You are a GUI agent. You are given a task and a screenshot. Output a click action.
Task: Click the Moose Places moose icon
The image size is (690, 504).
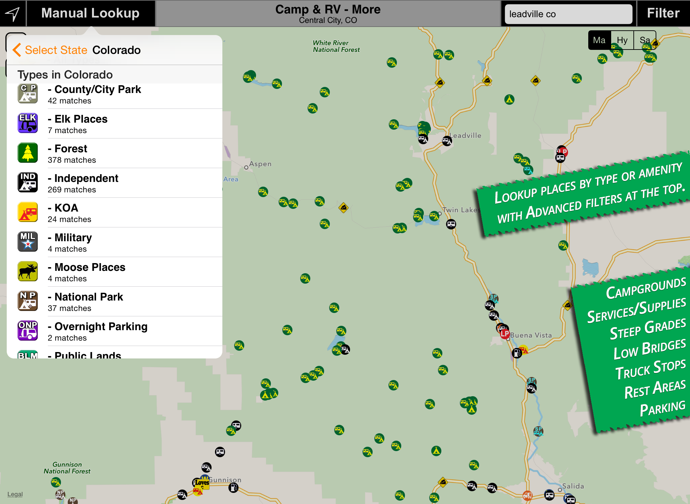coord(28,272)
